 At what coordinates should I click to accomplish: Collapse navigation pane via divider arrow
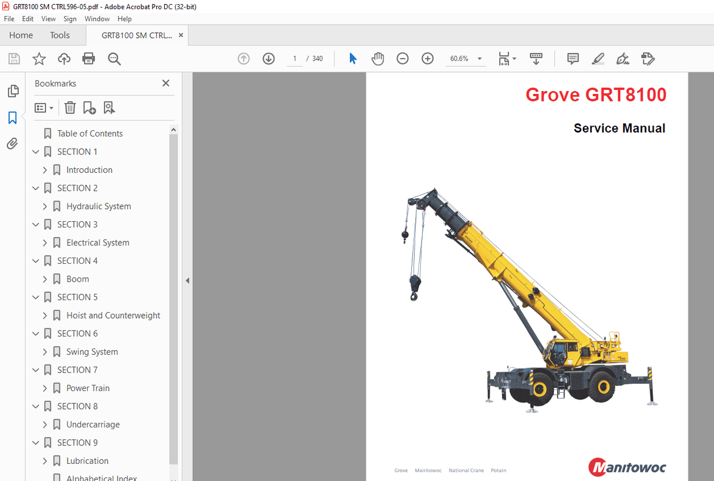[187, 281]
